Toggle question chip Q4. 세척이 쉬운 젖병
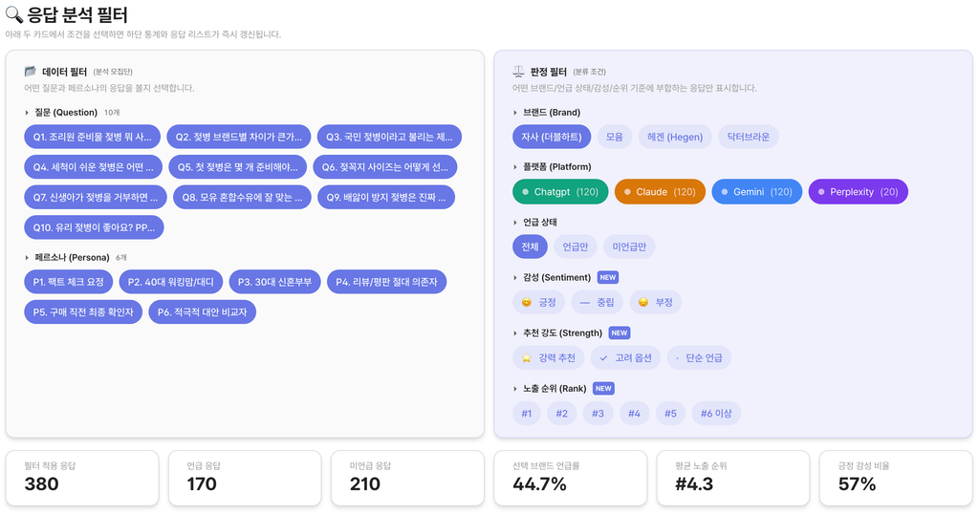The image size is (979, 515). (x=93, y=167)
